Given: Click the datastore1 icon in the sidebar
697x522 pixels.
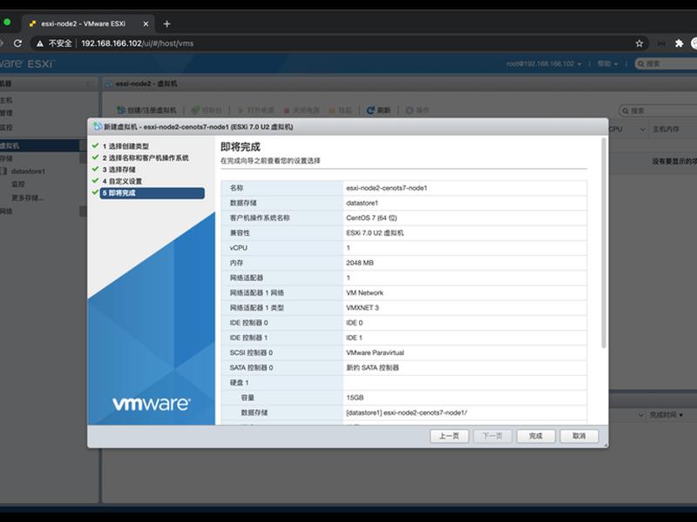Looking at the screenshot, I should tap(3, 171).
